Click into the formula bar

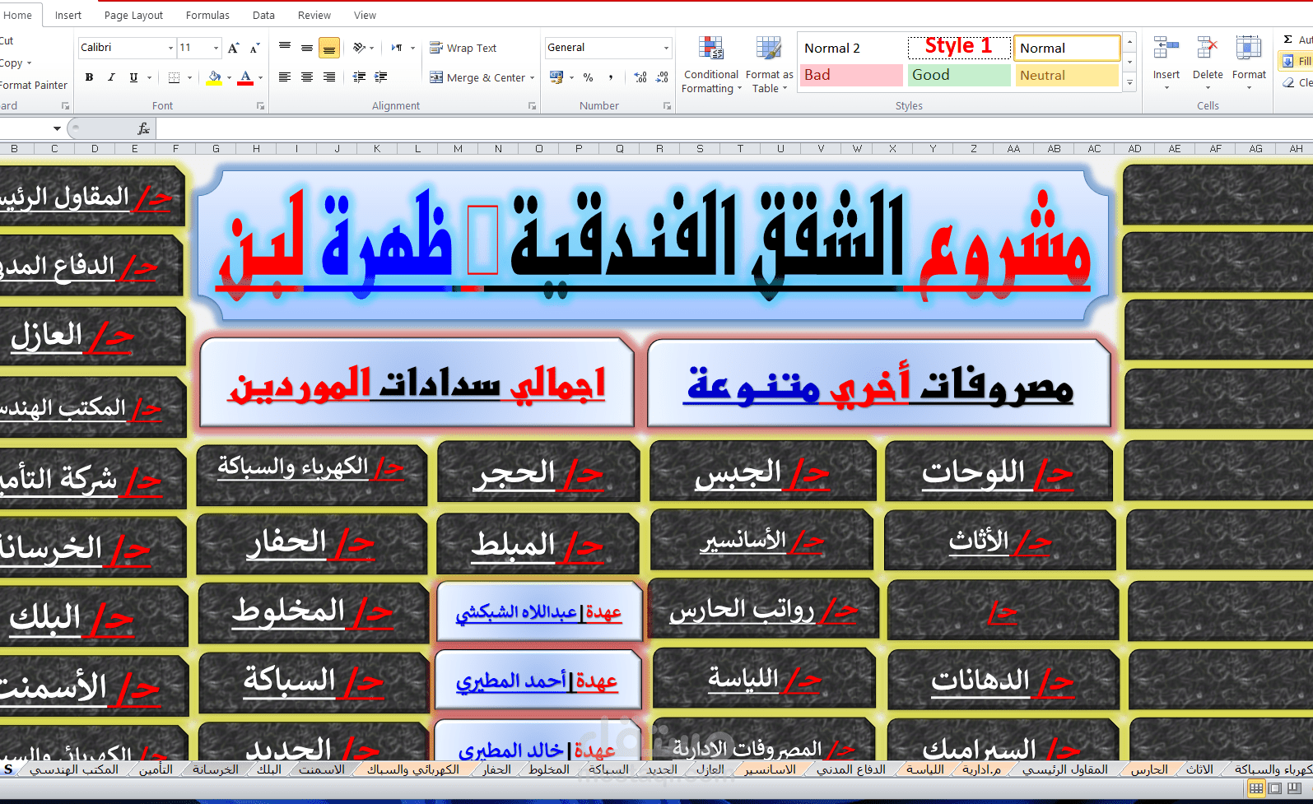[733, 128]
